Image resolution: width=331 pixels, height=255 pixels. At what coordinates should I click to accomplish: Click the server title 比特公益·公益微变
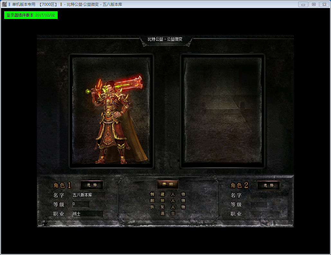click(165, 39)
